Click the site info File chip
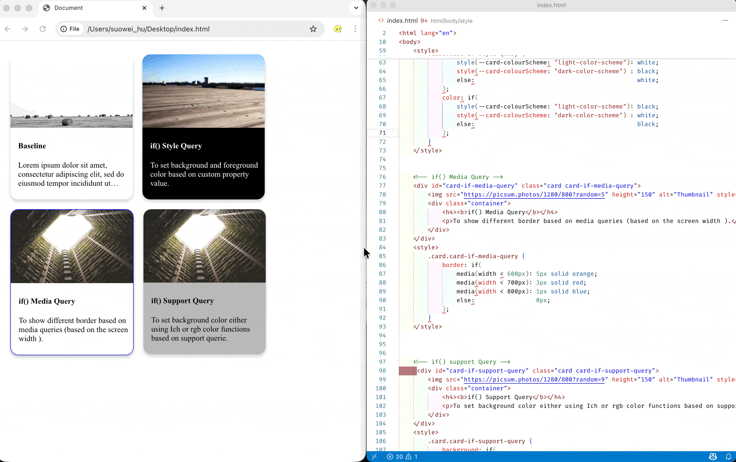The image size is (736, 462). (70, 29)
